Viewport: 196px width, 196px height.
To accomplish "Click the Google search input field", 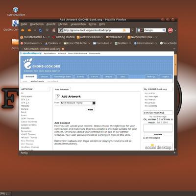I will 153,30.
